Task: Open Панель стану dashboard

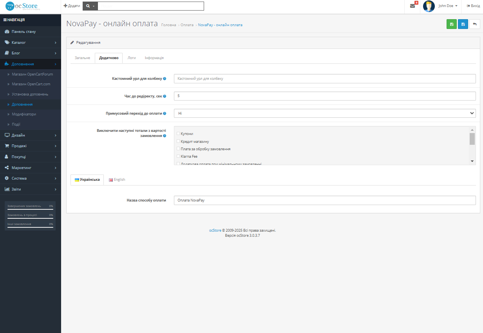Action: [31, 32]
